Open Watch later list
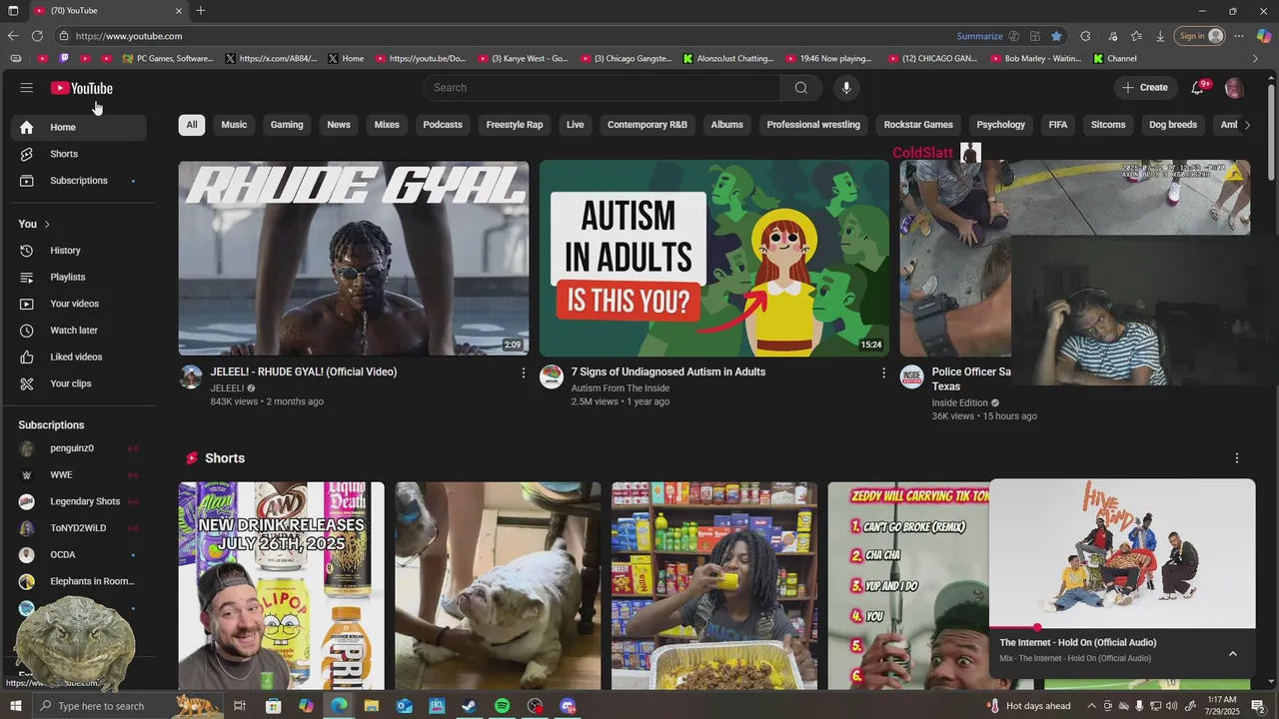The height and width of the screenshot is (719, 1279). [76, 331]
